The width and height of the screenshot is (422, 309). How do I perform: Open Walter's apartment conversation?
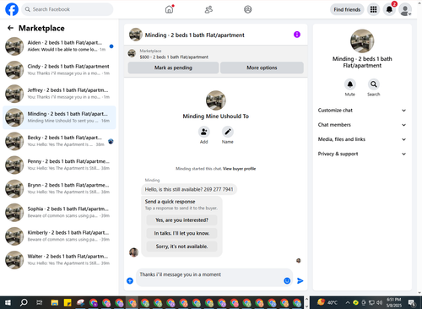pyautogui.click(x=59, y=260)
